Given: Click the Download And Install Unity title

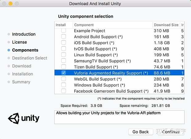Looking at the screenshot, I should pos(95,4).
